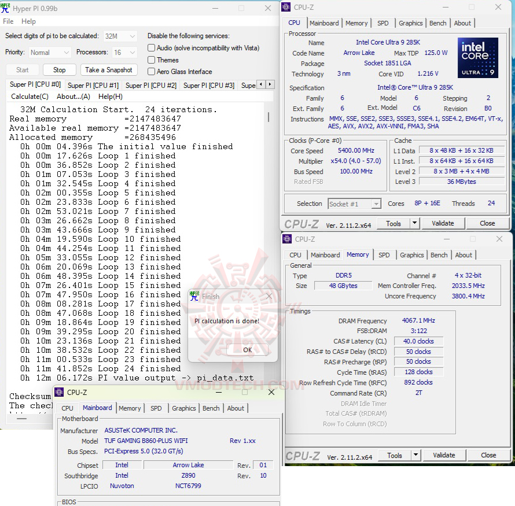The height and width of the screenshot is (506, 515).
Task: Click the Super PI log vertical scrollbar thumb
Action: [268, 117]
